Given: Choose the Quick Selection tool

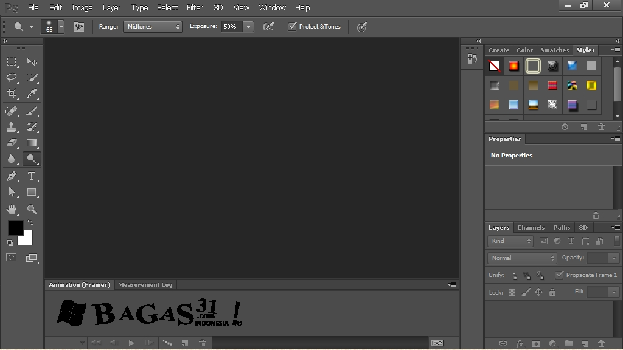Looking at the screenshot, I should pos(32,77).
